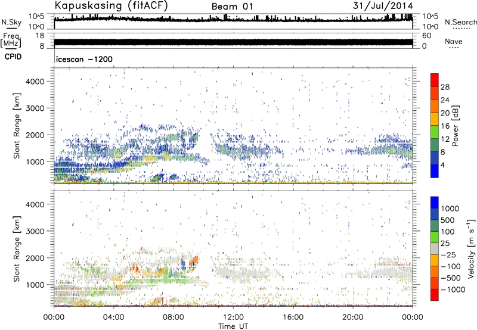
Task: Select the "20:00" time axis tick label
Action: point(352,317)
